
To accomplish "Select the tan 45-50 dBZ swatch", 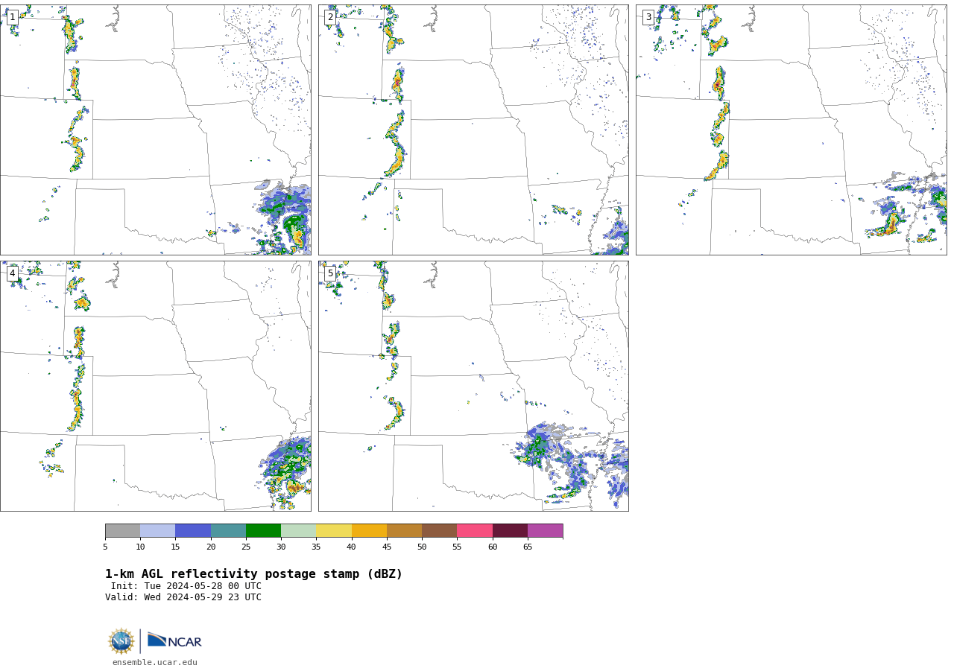I will click(404, 531).
